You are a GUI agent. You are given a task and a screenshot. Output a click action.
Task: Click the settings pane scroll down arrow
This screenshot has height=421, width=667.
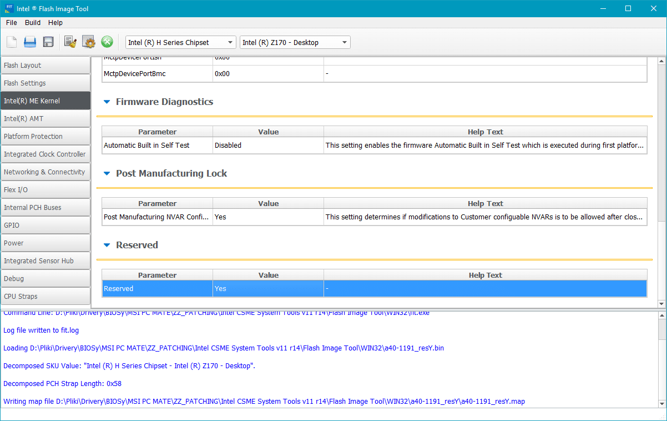click(661, 304)
